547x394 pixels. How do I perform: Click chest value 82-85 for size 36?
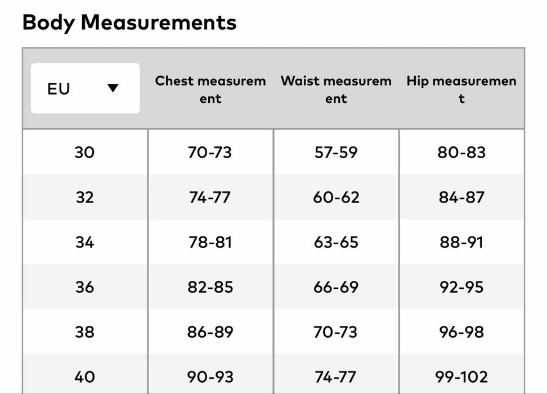tap(210, 287)
